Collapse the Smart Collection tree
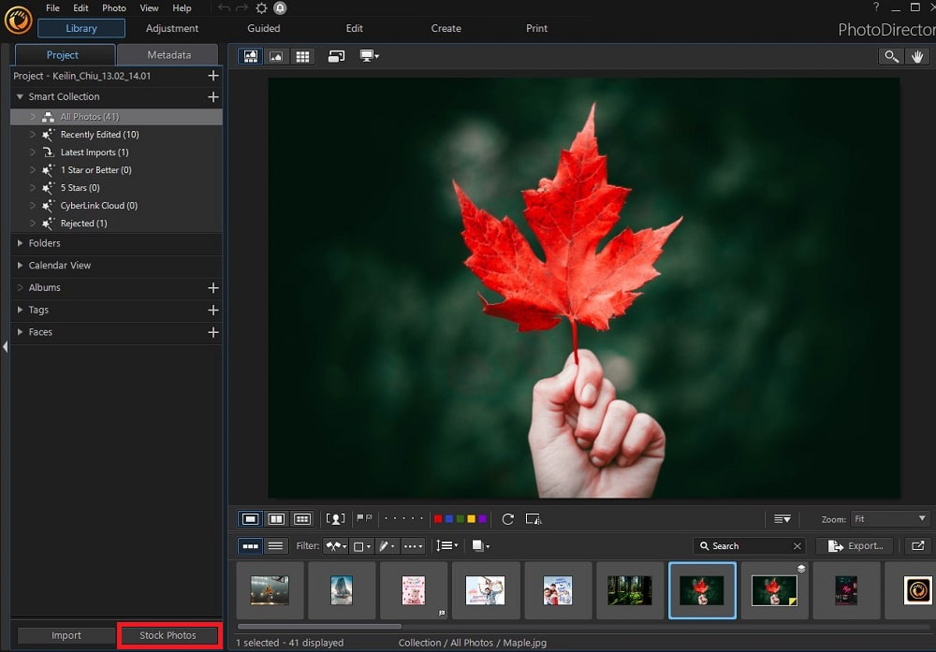Screen dimensions: 936x652 19,96
